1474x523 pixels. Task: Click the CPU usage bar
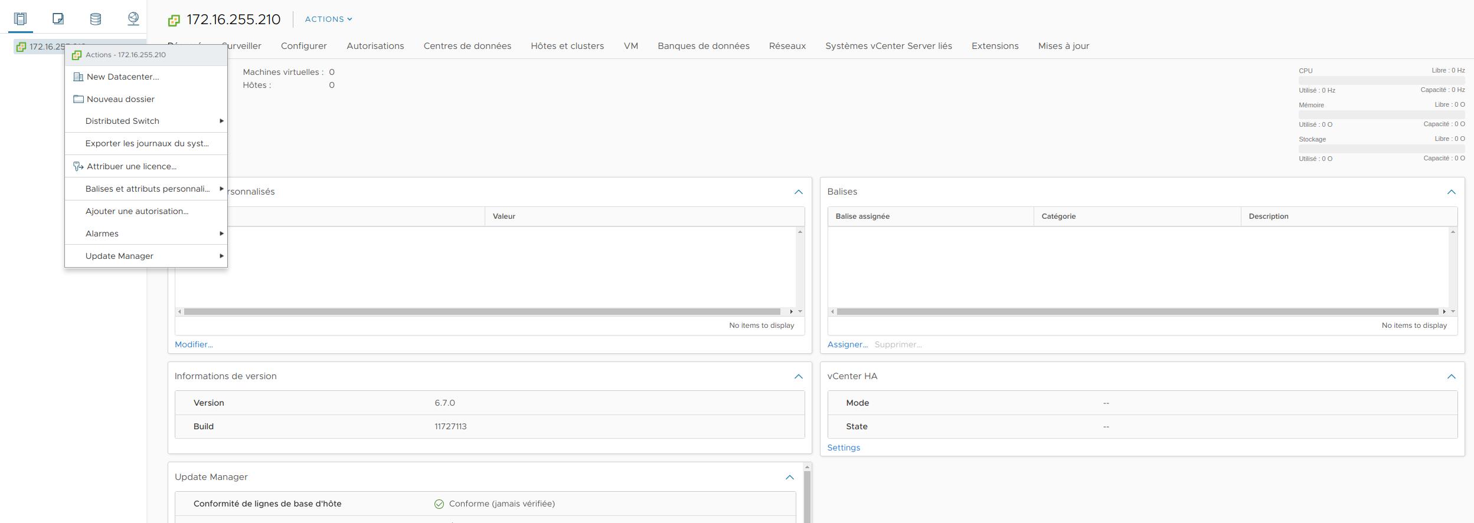pyautogui.click(x=1381, y=80)
